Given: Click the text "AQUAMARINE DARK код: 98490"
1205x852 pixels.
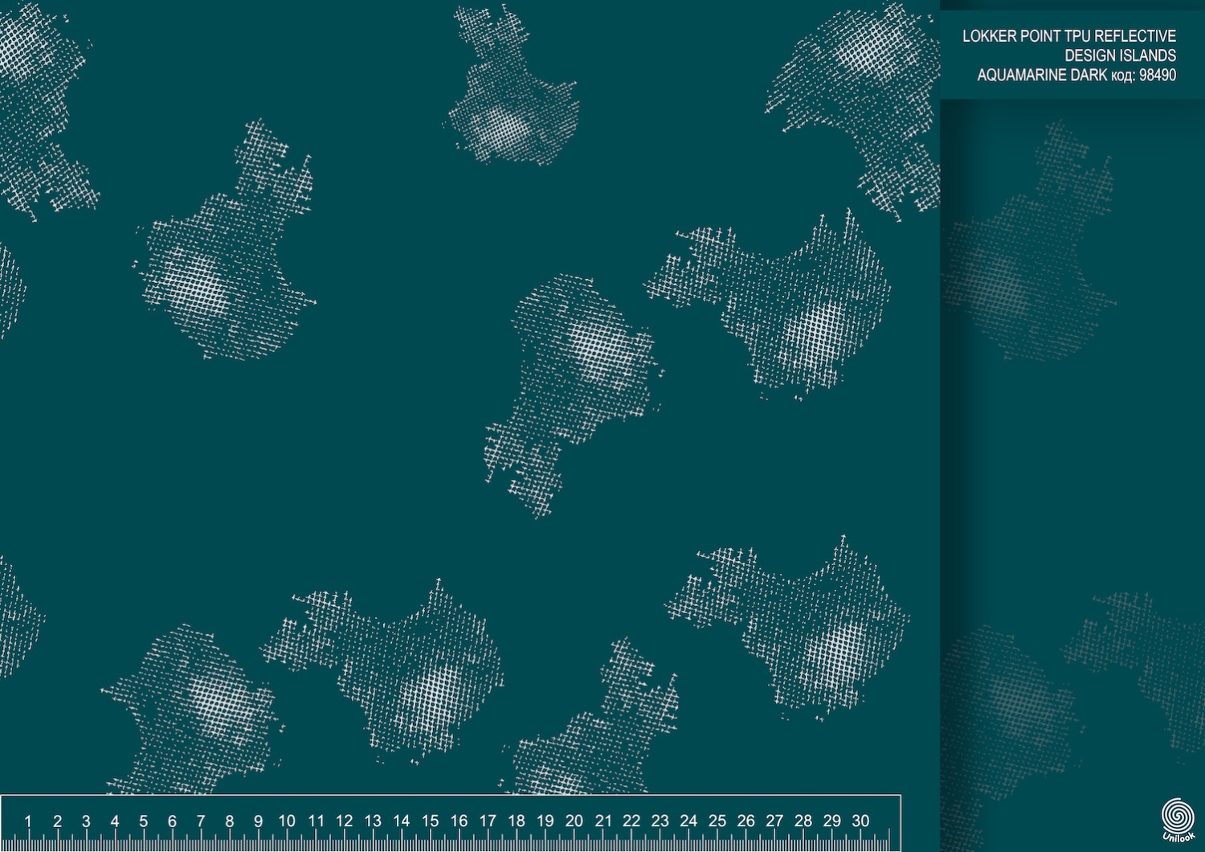Looking at the screenshot, I should coord(1076,75).
